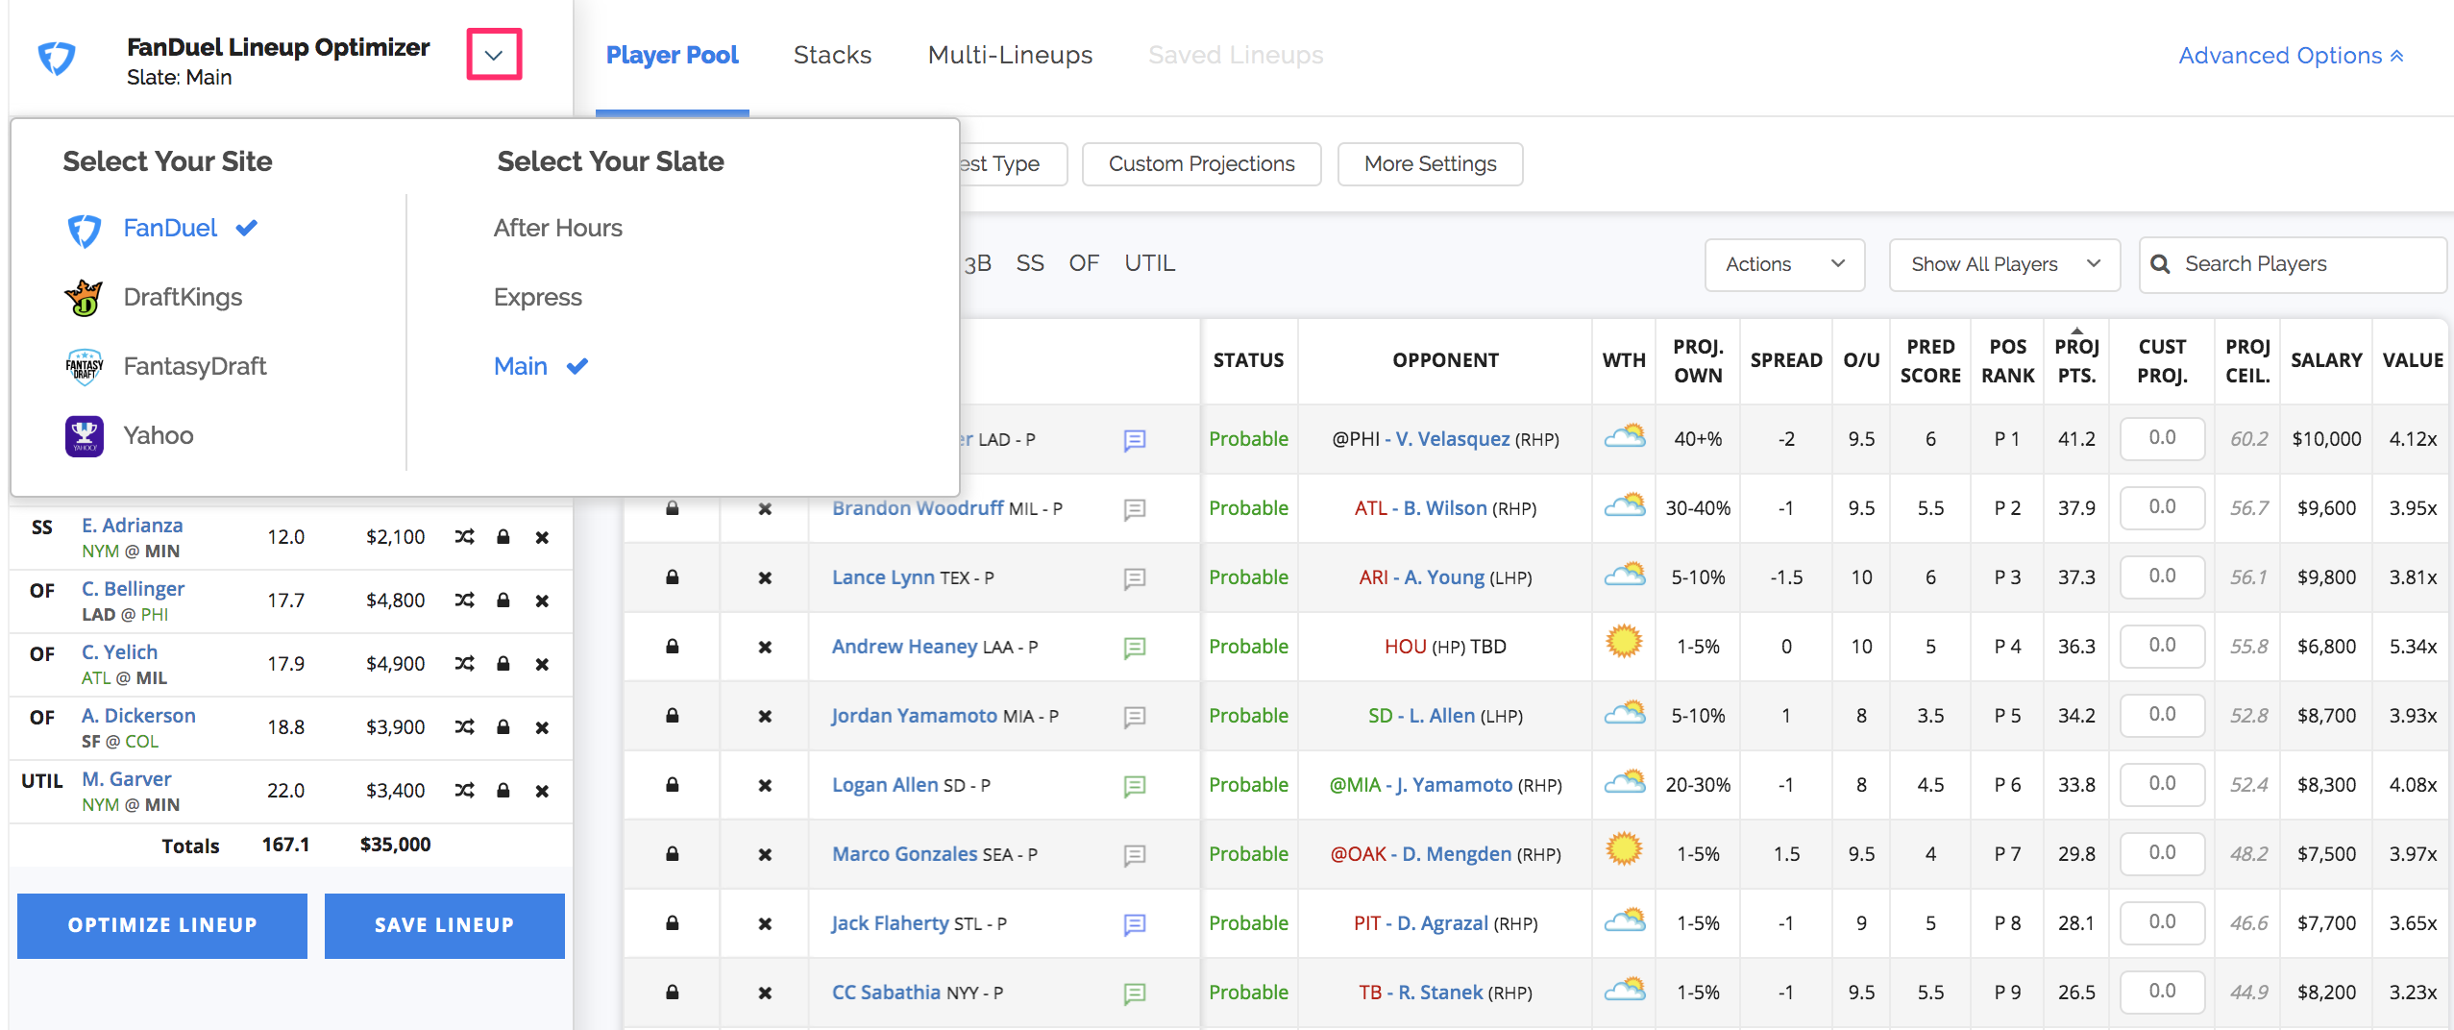Edit custom projection for Lance Lynn
The image size is (2454, 1030).
tap(2162, 576)
